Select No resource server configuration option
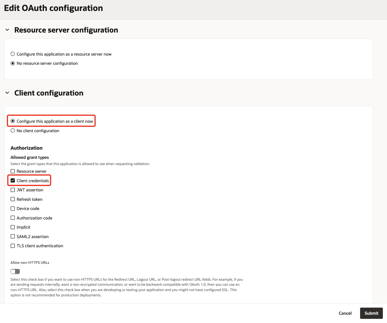Viewport: 387px width, 323px height. click(x=13, y=63)
